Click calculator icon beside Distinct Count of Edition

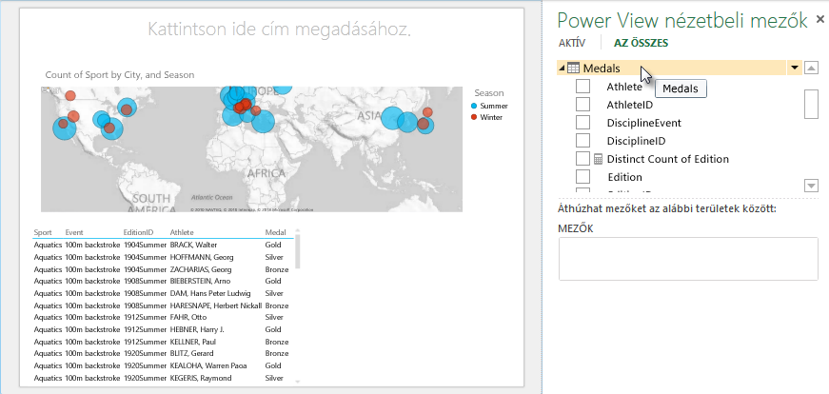(x=598, y=159)
